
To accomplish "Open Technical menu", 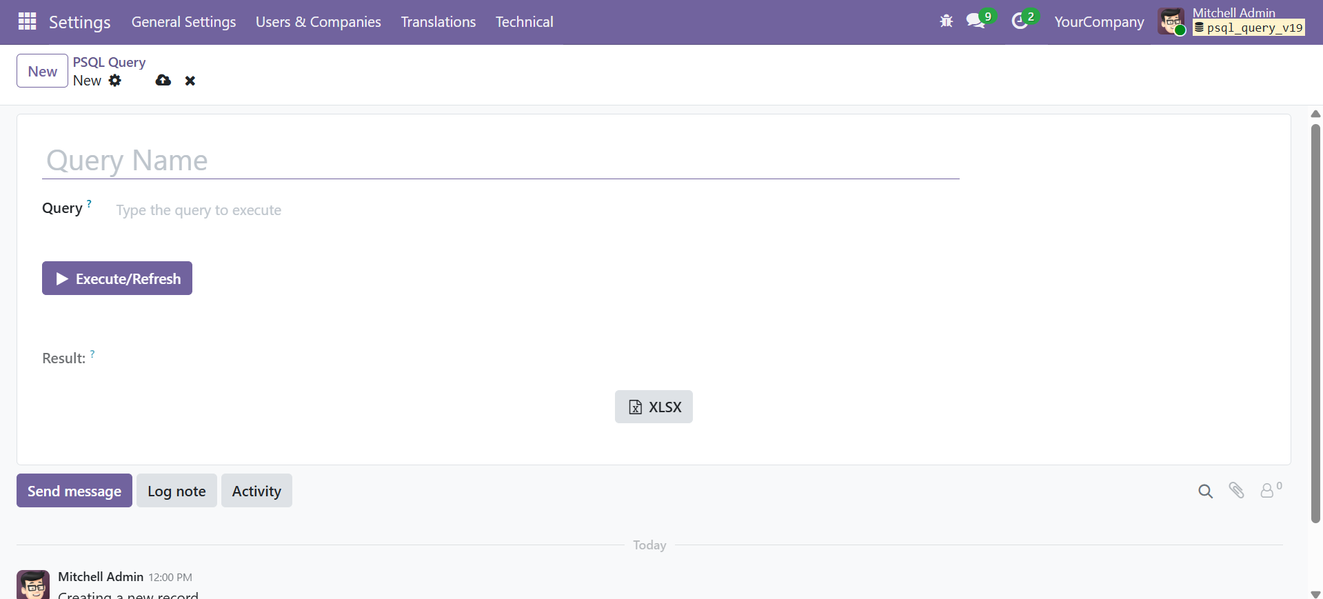I will [525, 22].
